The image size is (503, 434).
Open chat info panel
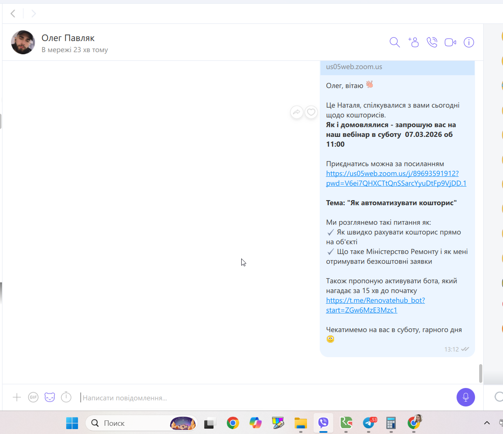[469, 42]
